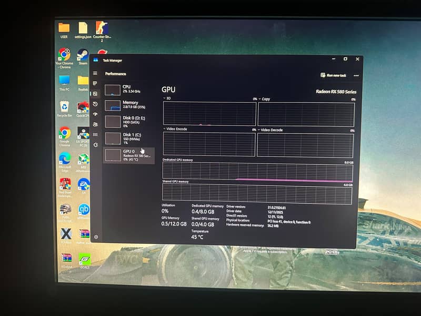
Task: Select the WinRAR archive beside GOALS icon
Action: (x=66, y=261)
